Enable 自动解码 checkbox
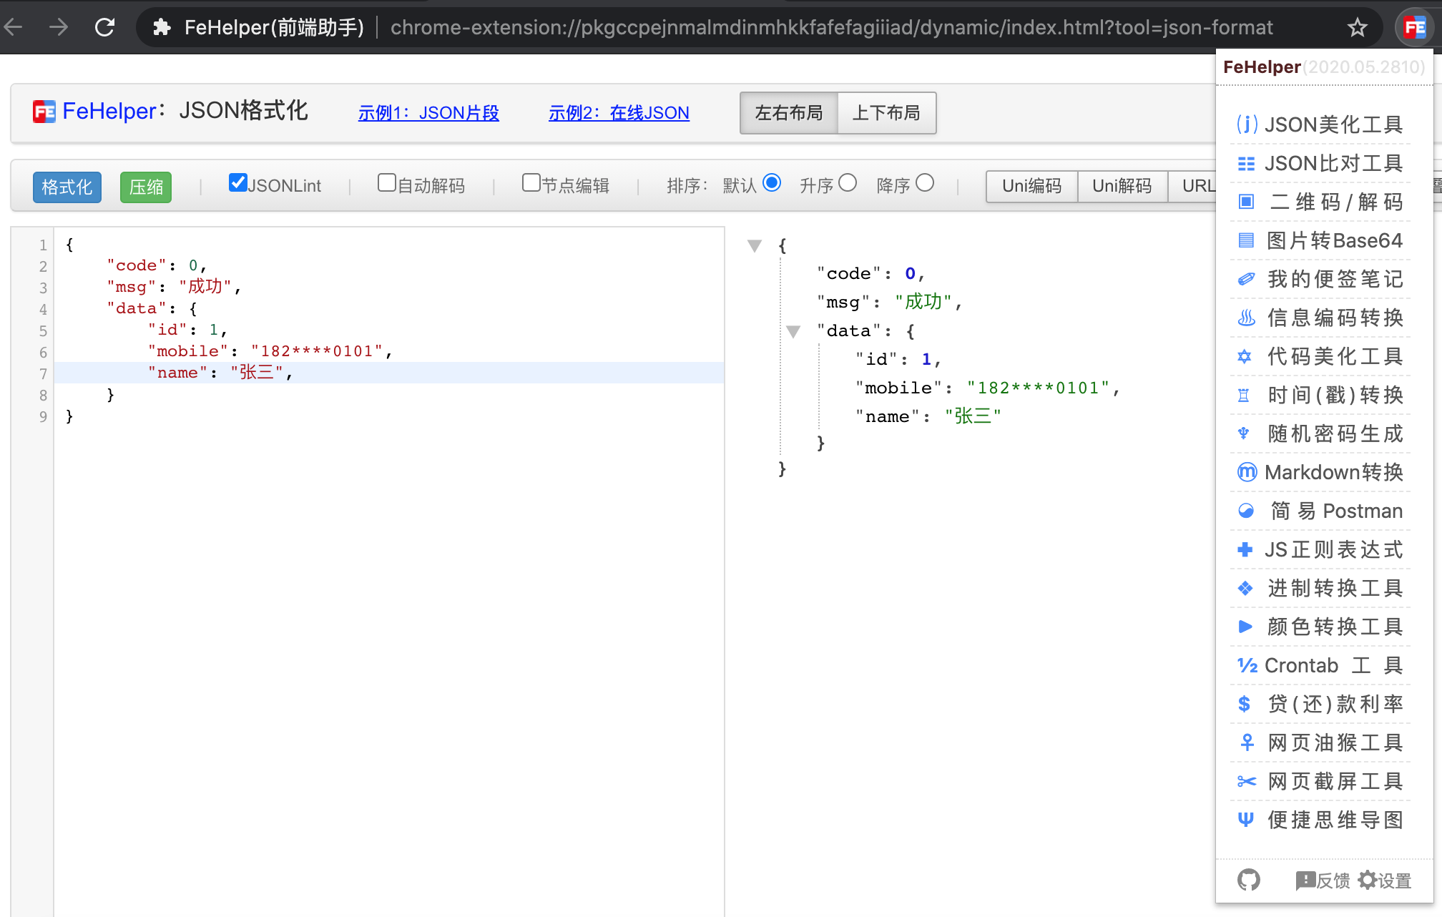This screenshot has width=1442, height=917. point(386,182)
